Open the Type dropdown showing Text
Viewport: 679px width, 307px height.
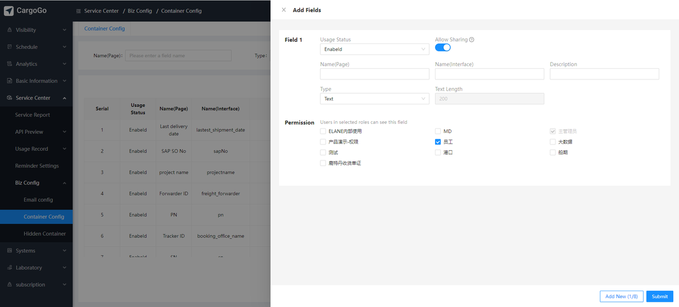point(375,99)
